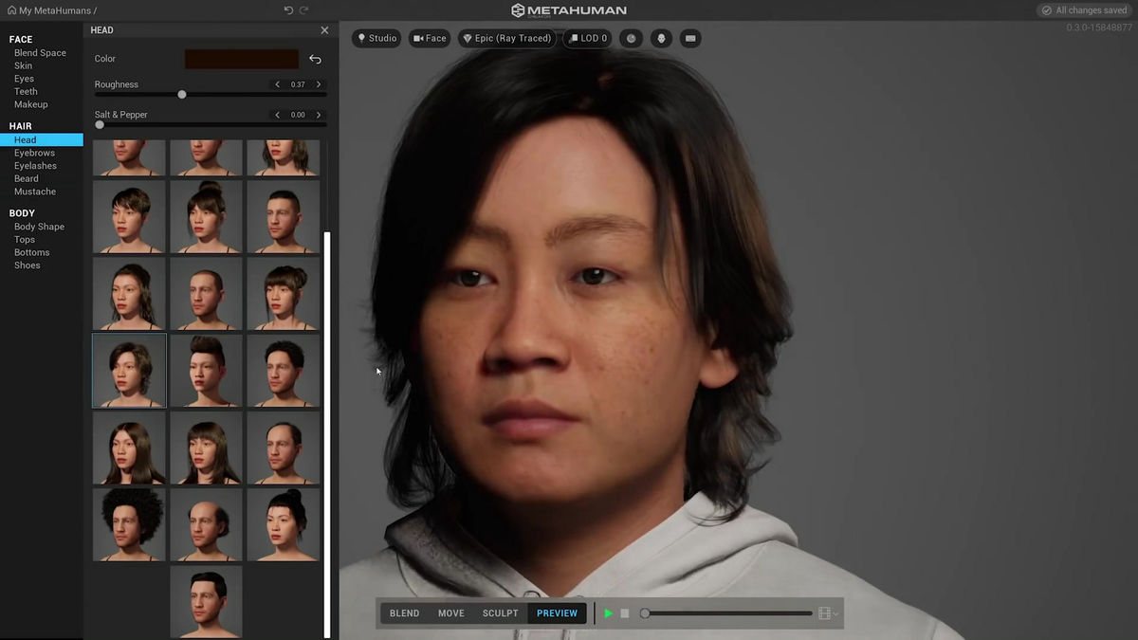Click the redo arrow in top bar

304,10
